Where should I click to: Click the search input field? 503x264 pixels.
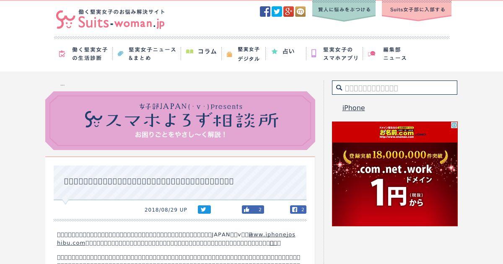[x=394, y=88]
